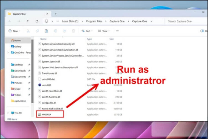Viewport: 208px width, 139px height.
Task: Expand the This PC tree node
Action: click(x=8, y=113)
